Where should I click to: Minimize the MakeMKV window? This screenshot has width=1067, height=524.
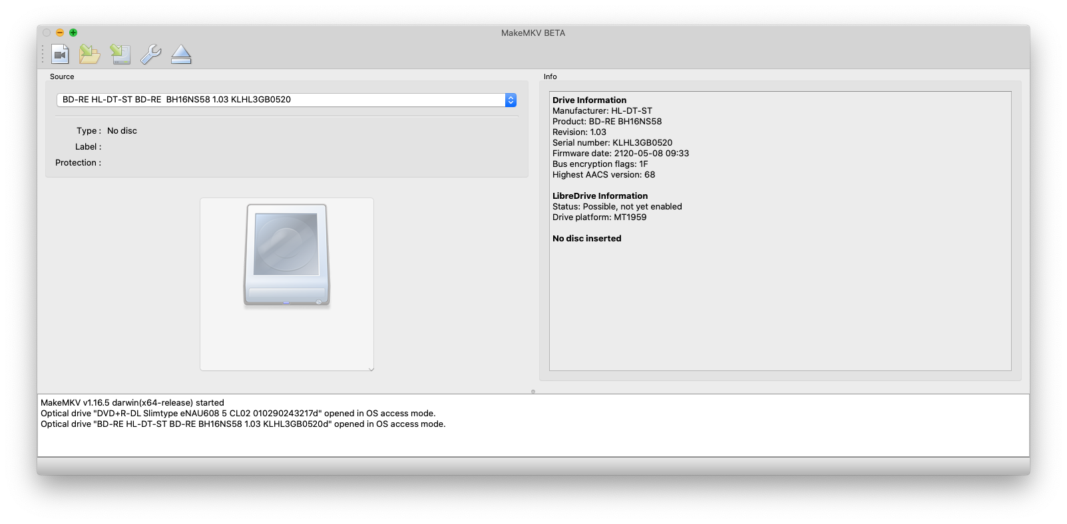click(60, 33)
